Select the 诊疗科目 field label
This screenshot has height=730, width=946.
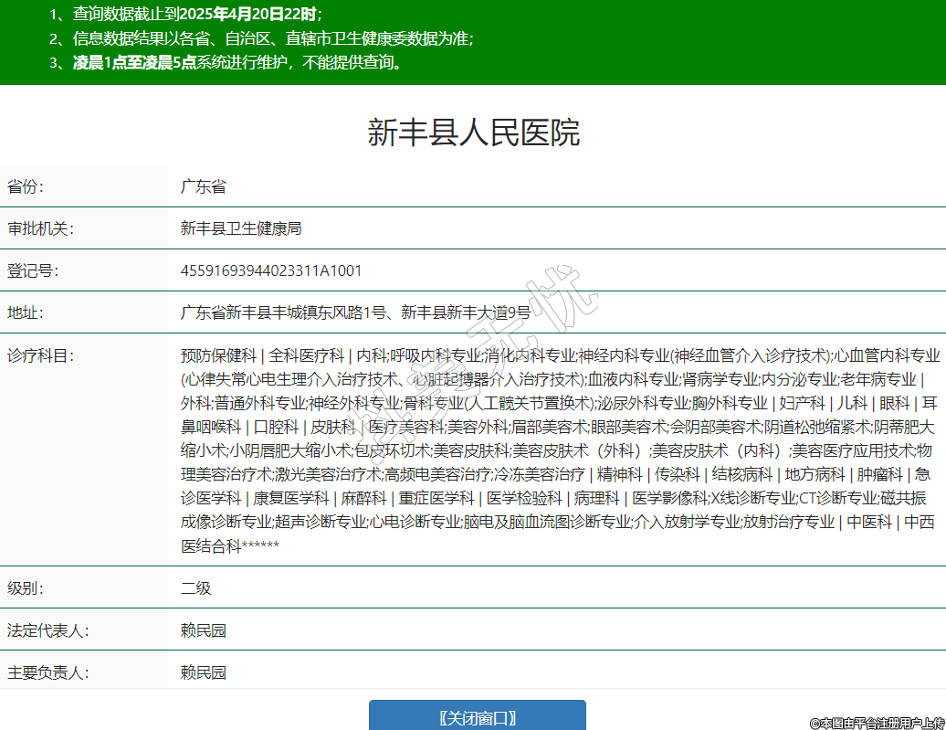pos(40,355)
